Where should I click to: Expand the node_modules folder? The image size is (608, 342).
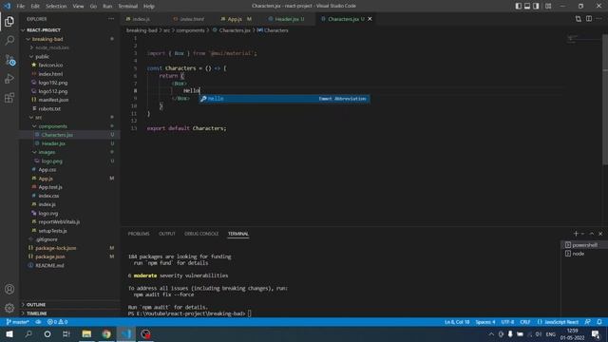click(52, 47)
